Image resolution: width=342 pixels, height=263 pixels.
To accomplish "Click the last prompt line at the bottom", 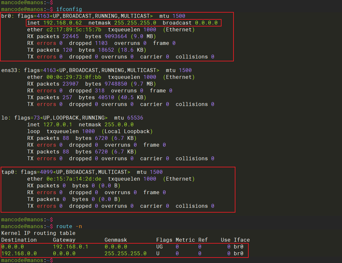I will click(26, 260).
